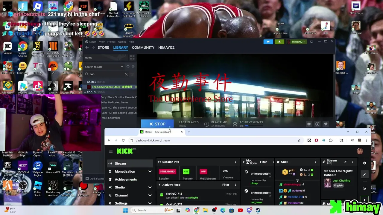Click the Steam back navigation arrow
Image resolution: width=383 pixels, height=215 pixels.
87,47
